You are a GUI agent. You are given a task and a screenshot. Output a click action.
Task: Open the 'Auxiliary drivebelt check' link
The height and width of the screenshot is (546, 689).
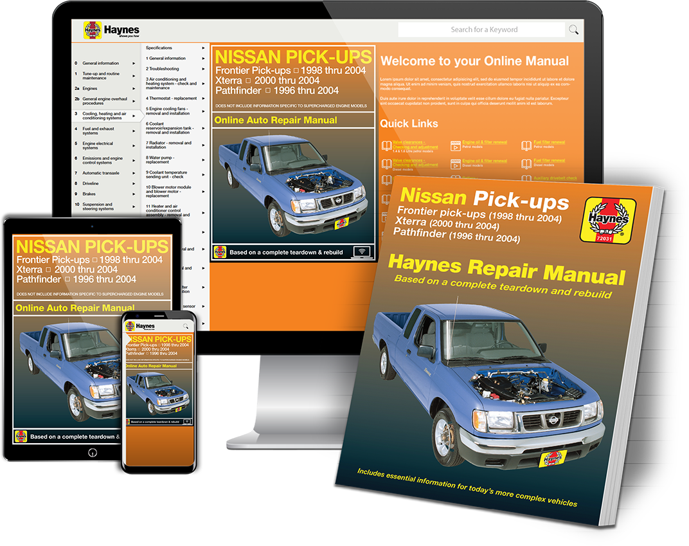(555, 179)
